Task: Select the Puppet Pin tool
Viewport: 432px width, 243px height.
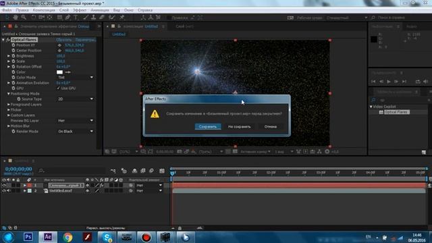Action: (122, 18)
